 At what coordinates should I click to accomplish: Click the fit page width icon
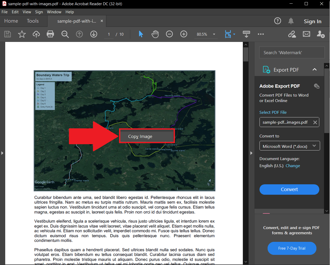click(228, 34)
